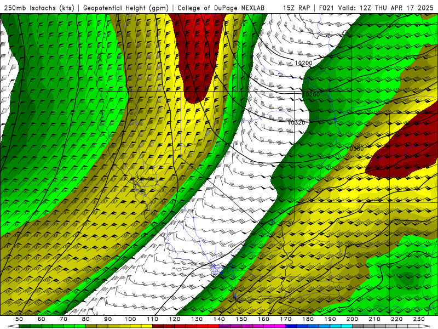
Task: Click the '15Z RAP' model run label
Action: [x=296, y=8]
